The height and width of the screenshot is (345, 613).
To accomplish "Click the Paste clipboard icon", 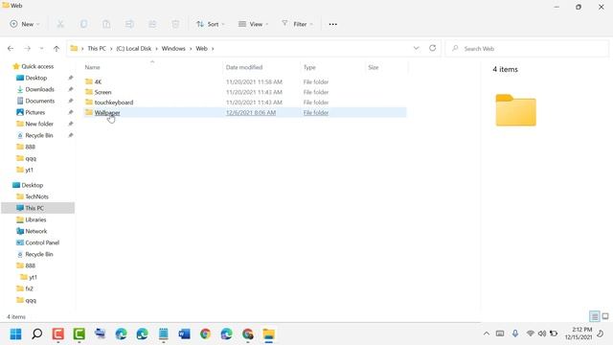I will click(106, 24).
